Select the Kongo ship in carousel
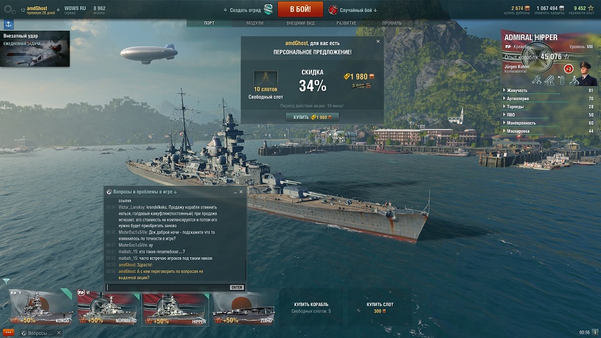The height and width of the screenshot is (338, 601). [x=41, y=307]
